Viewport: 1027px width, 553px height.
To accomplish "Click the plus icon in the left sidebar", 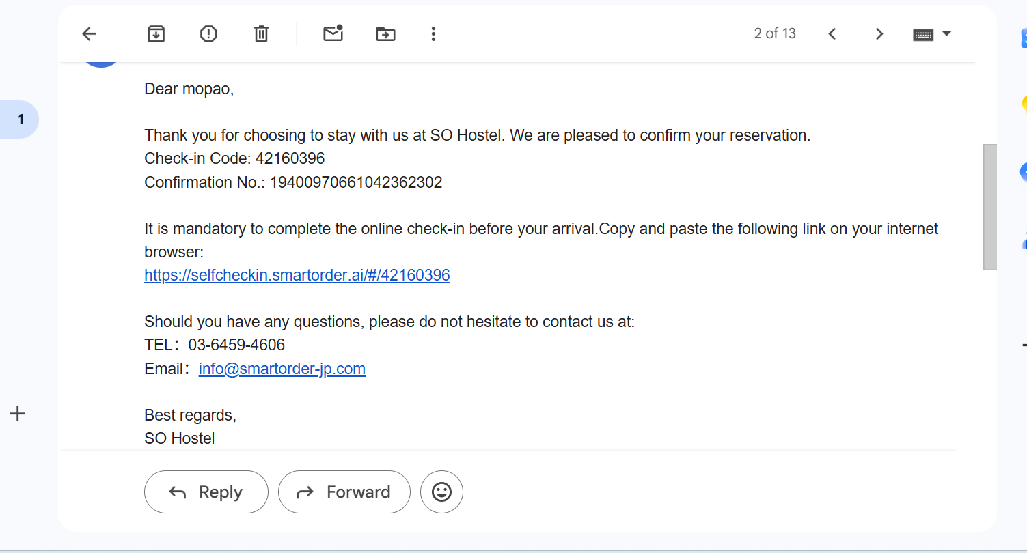I will [18, 413].
